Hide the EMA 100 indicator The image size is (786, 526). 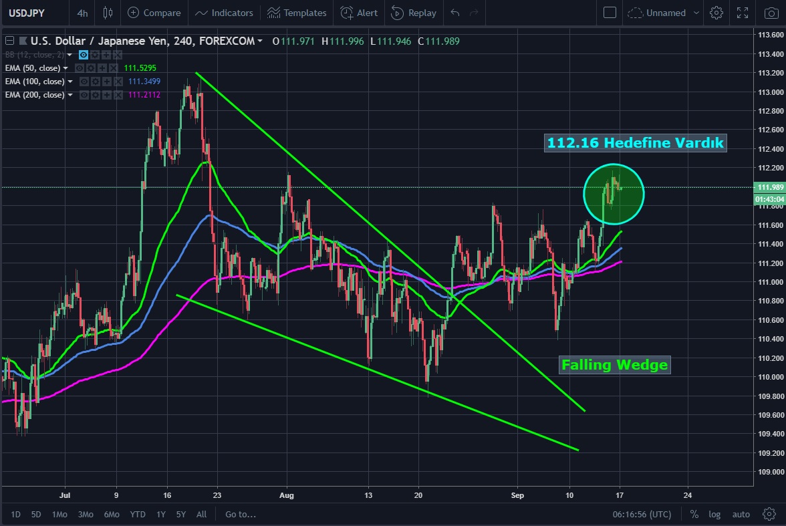tap(85, 82)
